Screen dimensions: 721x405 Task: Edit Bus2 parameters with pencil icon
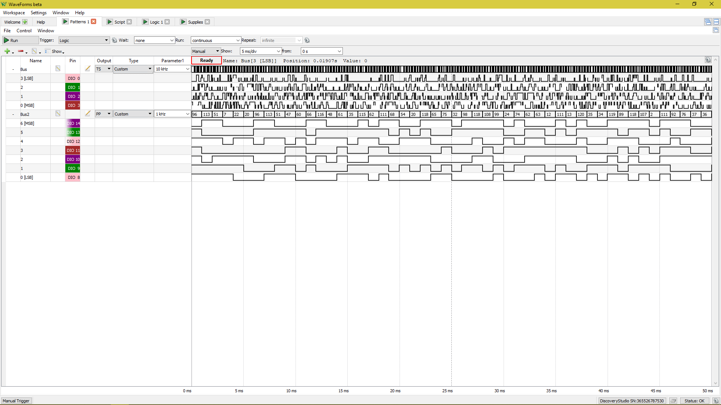87,114
